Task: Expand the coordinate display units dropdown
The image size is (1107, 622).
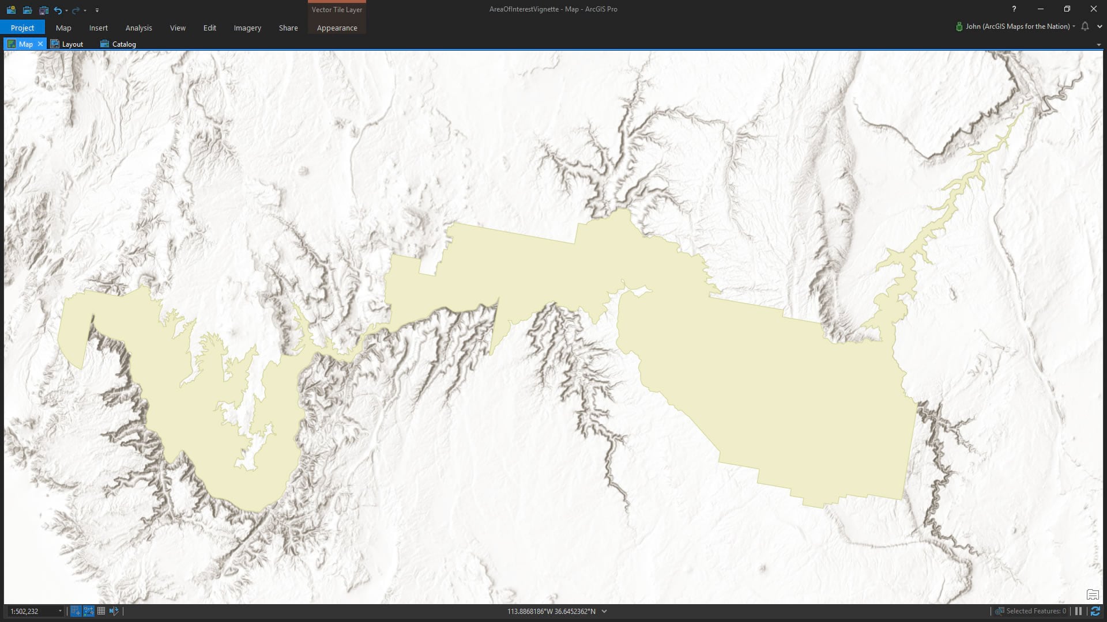Action: [604, 611]
